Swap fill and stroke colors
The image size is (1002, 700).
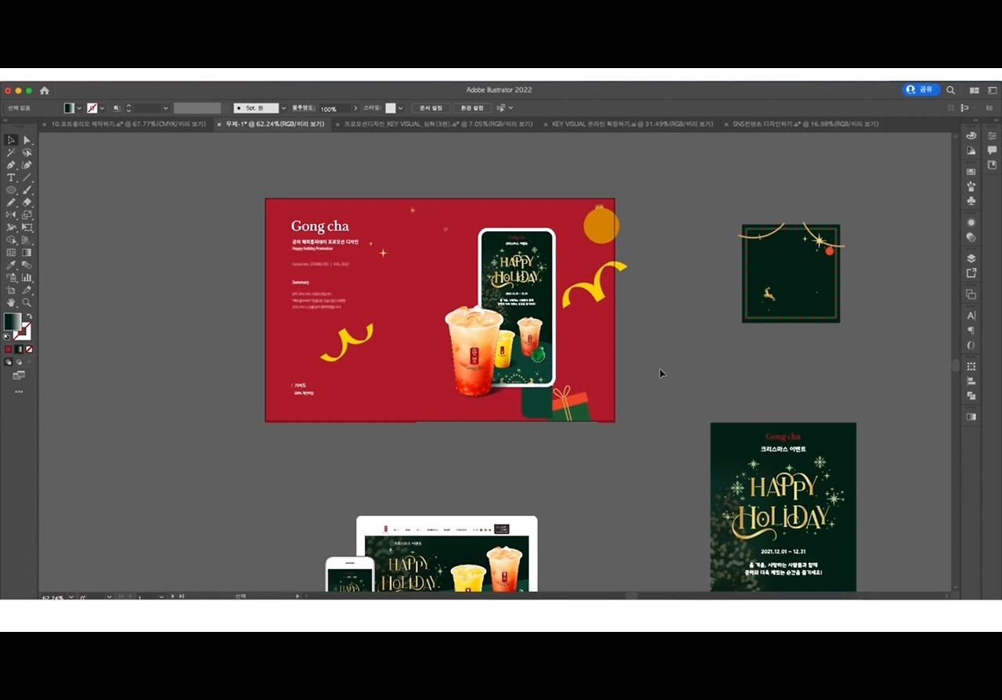(28, 316)
